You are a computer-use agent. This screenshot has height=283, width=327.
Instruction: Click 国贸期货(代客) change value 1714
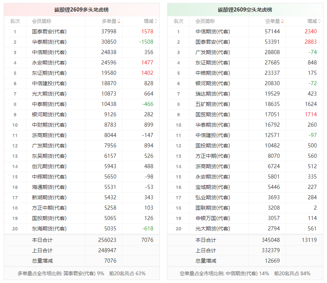pos(311,114)
